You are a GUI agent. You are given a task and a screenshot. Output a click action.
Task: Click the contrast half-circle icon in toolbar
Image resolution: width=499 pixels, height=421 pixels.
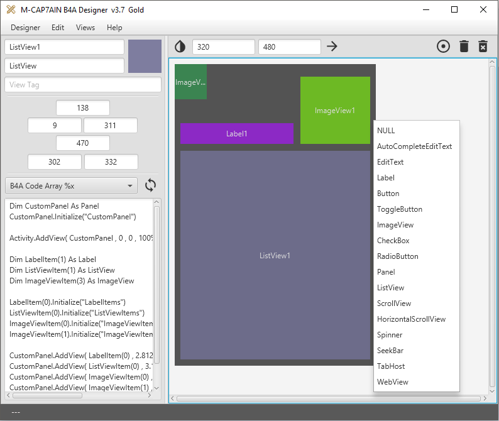coord(180,46)
